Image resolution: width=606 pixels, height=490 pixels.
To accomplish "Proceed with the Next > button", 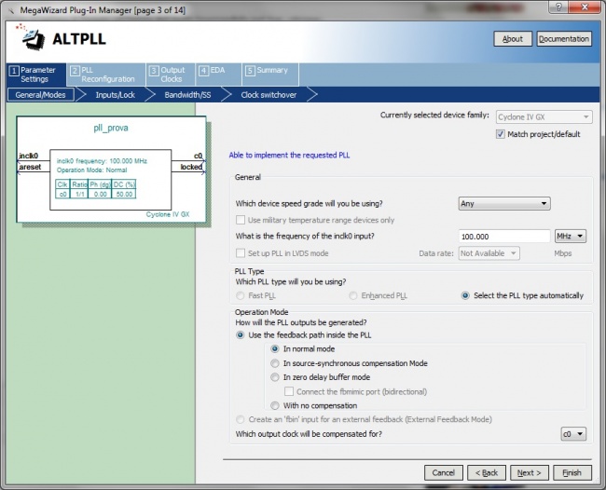I will pos(530,472).
